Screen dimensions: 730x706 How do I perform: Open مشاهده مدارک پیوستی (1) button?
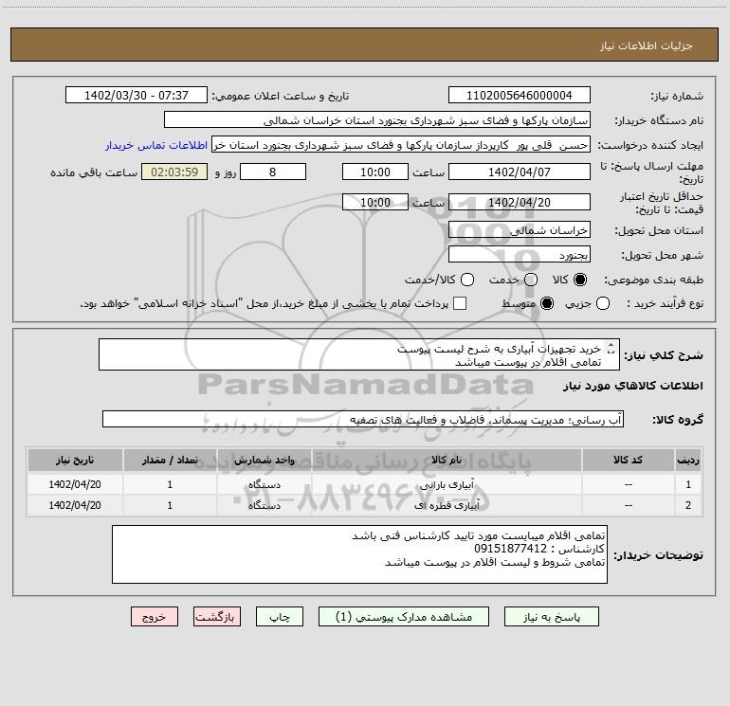click(x=404, y=617)
